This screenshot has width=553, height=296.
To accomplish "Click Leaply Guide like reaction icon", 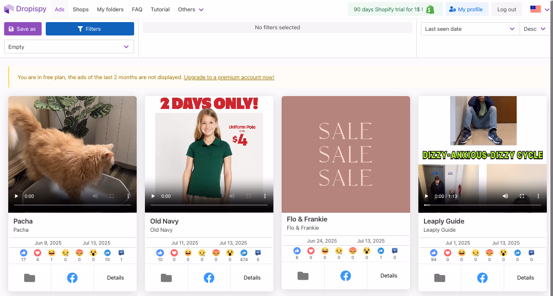I will pyautogui.click(x=434, y=253).
